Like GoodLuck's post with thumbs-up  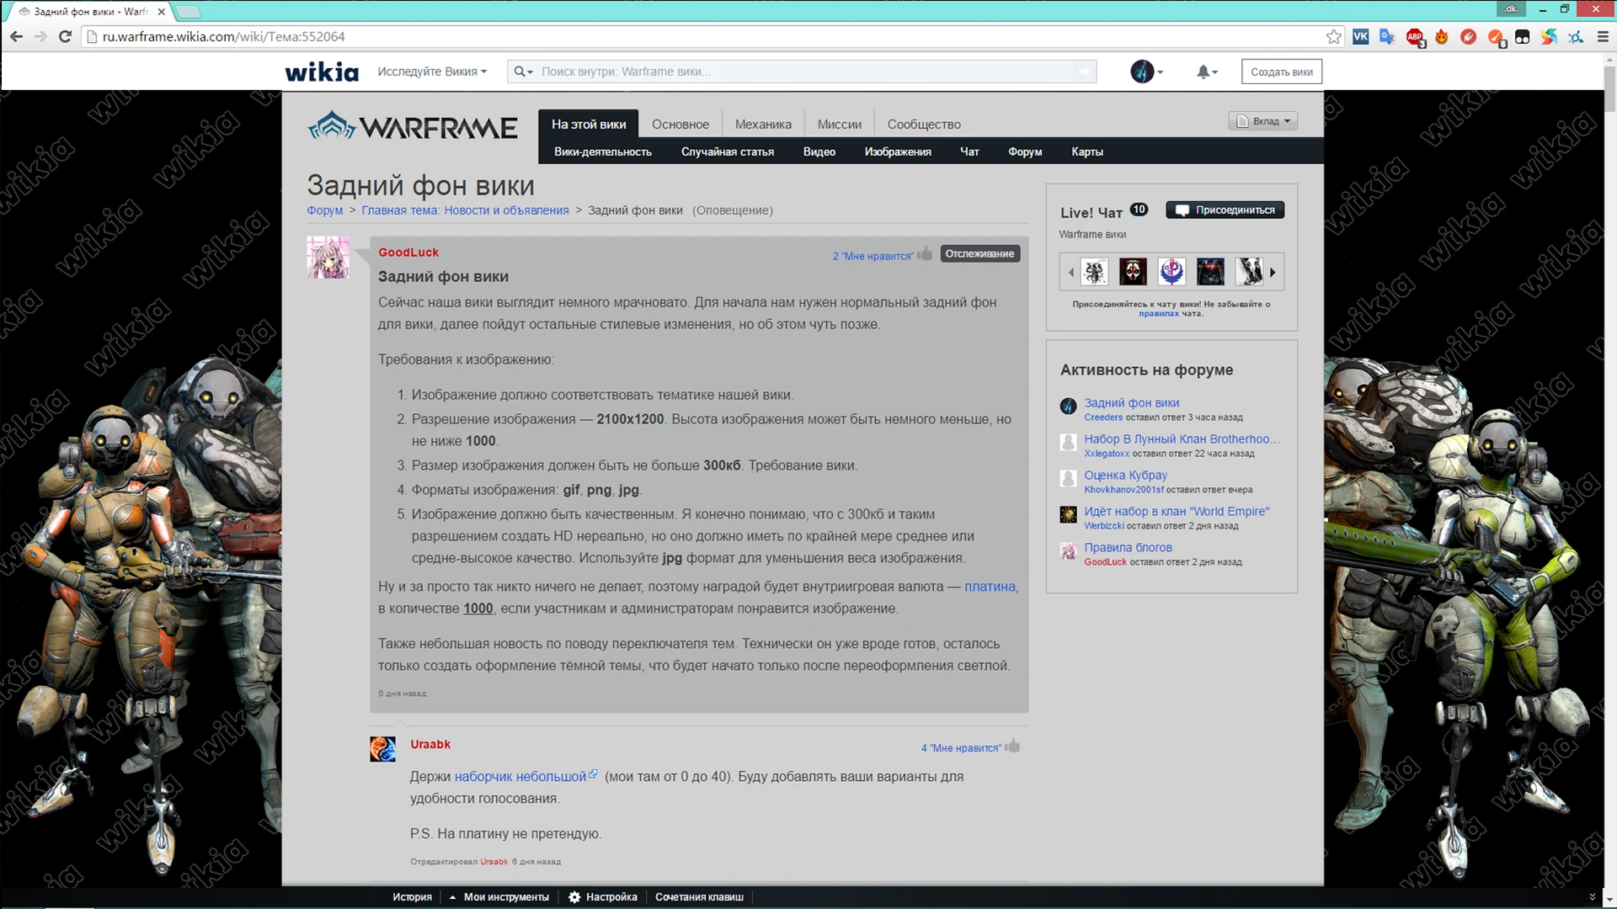[926, 253]
